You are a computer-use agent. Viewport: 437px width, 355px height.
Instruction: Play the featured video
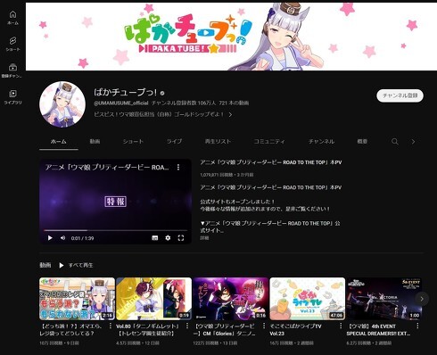tap(50, 238)
